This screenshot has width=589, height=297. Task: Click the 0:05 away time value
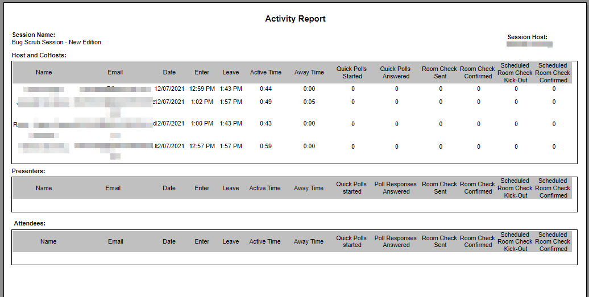(x=309, y=102)
